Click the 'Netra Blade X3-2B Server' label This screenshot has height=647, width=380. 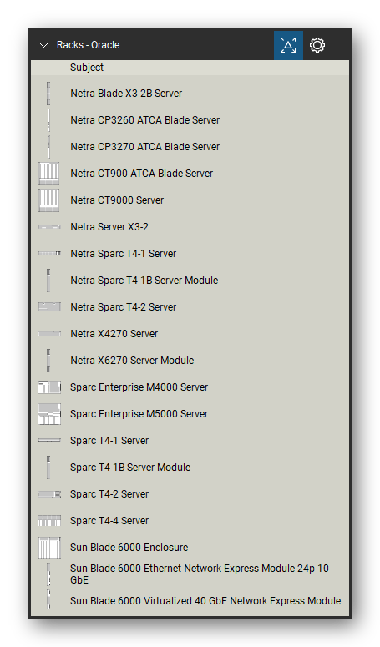126,94
